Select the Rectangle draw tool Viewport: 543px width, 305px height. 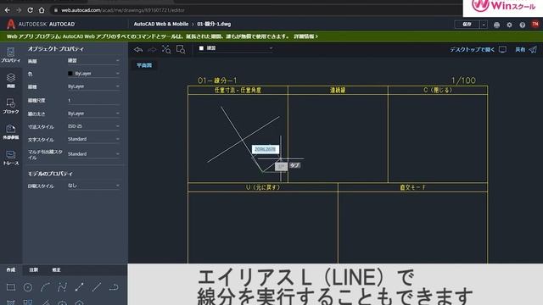click(x=11, y=287)
